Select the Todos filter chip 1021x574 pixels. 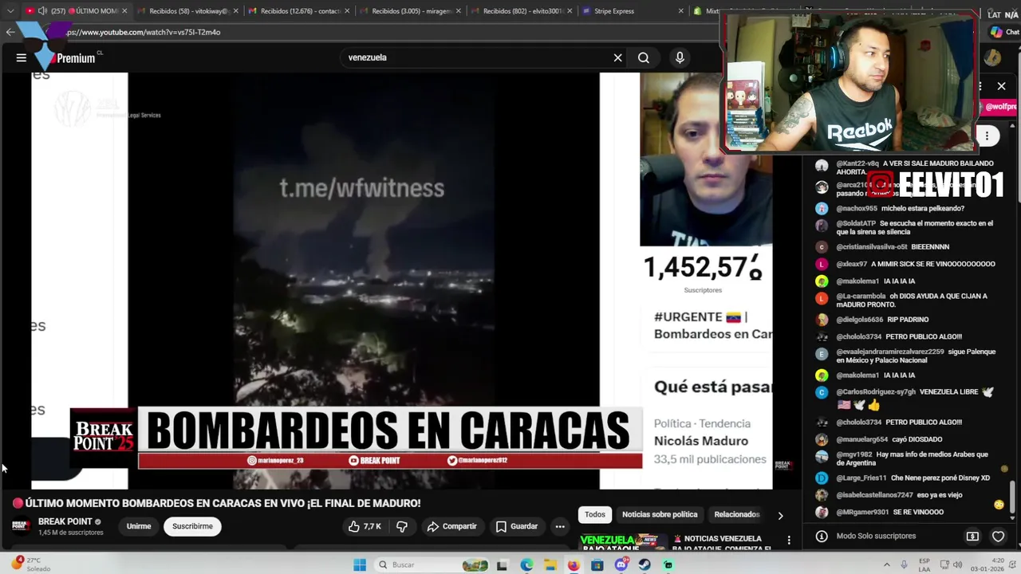(595, 514)
